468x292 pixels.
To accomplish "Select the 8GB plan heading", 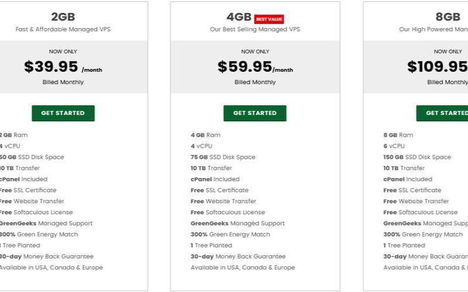I will click(448, 17).
